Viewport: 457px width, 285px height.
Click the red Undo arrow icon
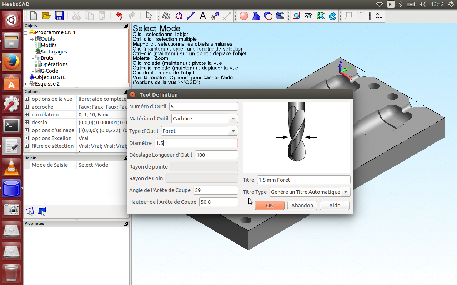pos(119,16)
